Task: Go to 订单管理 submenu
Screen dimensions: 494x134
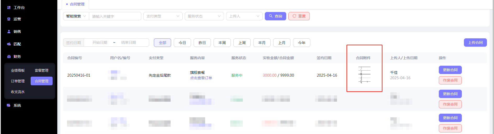Action: pyautogui.click(x=18, y=81)
